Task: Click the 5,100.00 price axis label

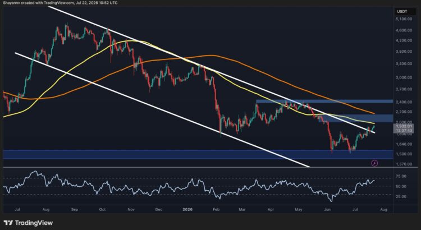Action: click(x=404, y=19)
